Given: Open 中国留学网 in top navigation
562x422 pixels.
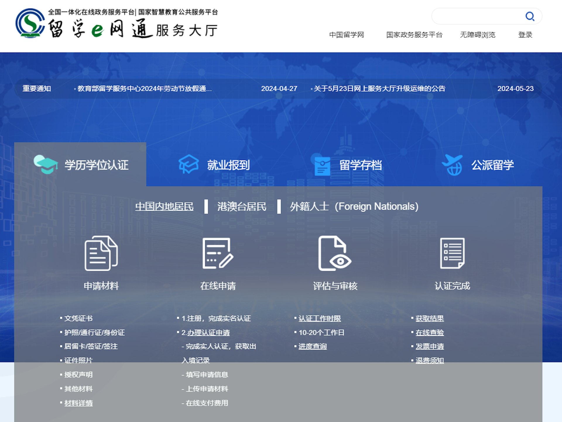Looking at the screenshot, I should (x=347, y=35).
